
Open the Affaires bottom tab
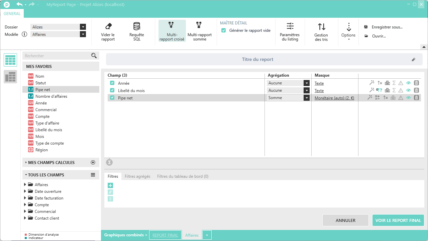point(192,235)
